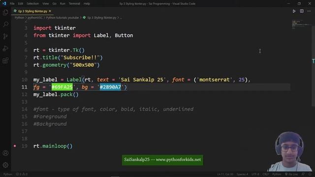Click 'tkinter.Tk()' on line 6
The width and height of the screenshot is (315, 177).
66,50
